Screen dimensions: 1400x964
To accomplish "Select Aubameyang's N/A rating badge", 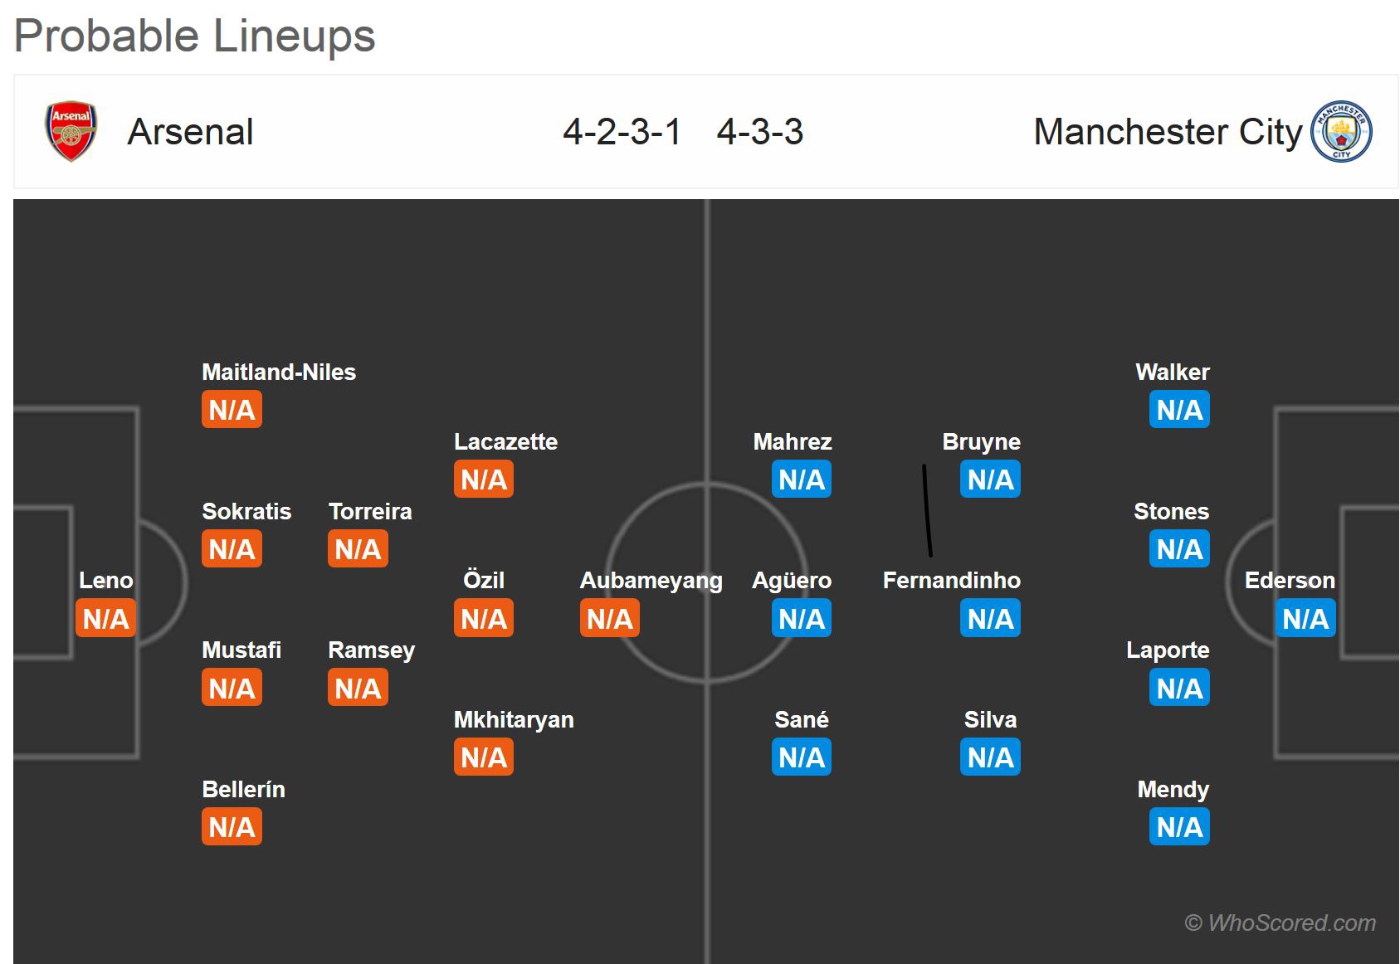I will (609, 619).
